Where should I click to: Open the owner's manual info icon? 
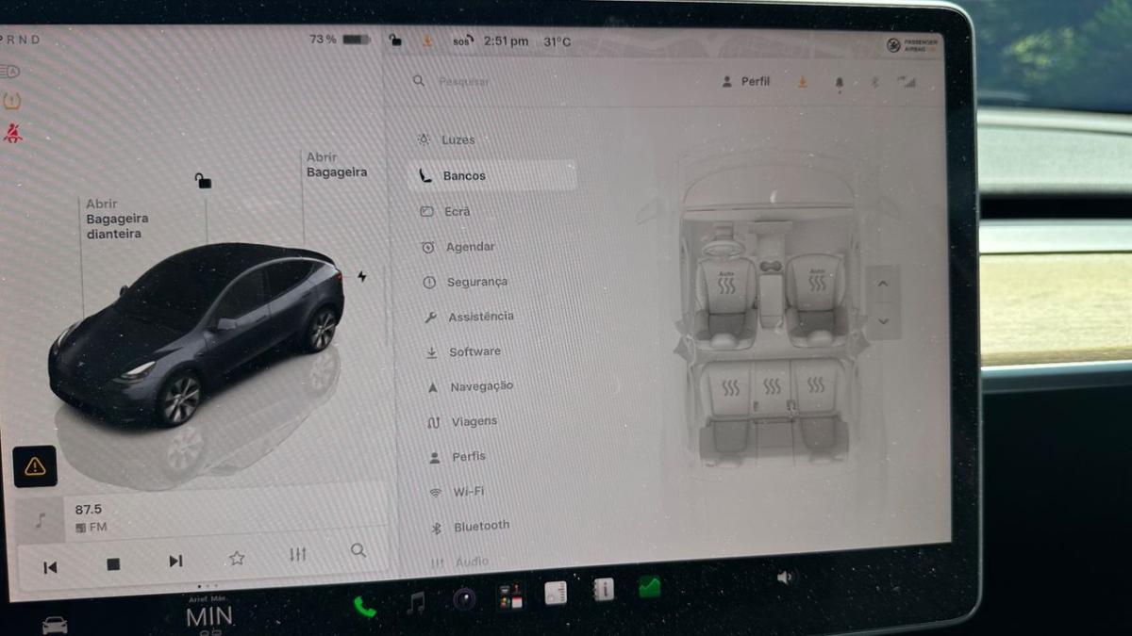pos(603,590)
